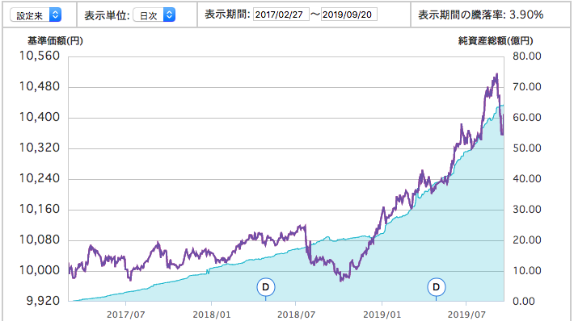574x321 pixels.
Task: Click the D marker near 2018/07
Action: [x=266, y=287]
